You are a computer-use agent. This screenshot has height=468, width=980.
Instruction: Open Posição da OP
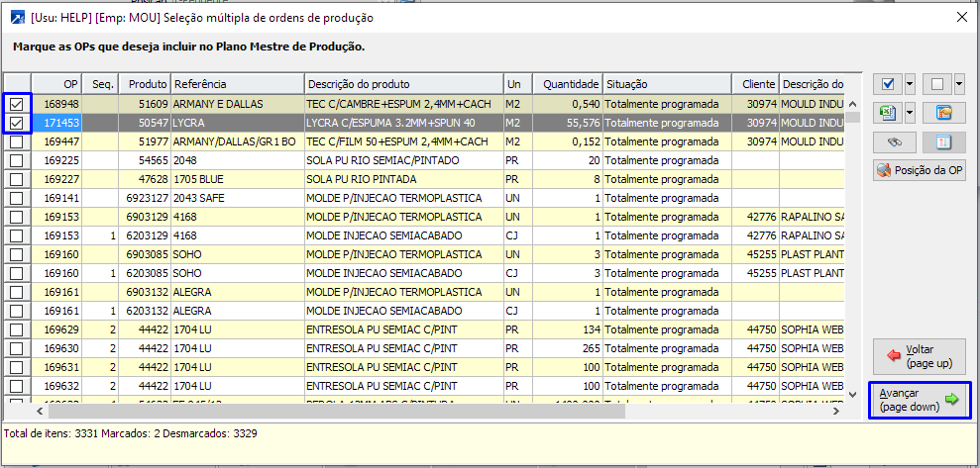pyautogui.click(x=919, y=170)
